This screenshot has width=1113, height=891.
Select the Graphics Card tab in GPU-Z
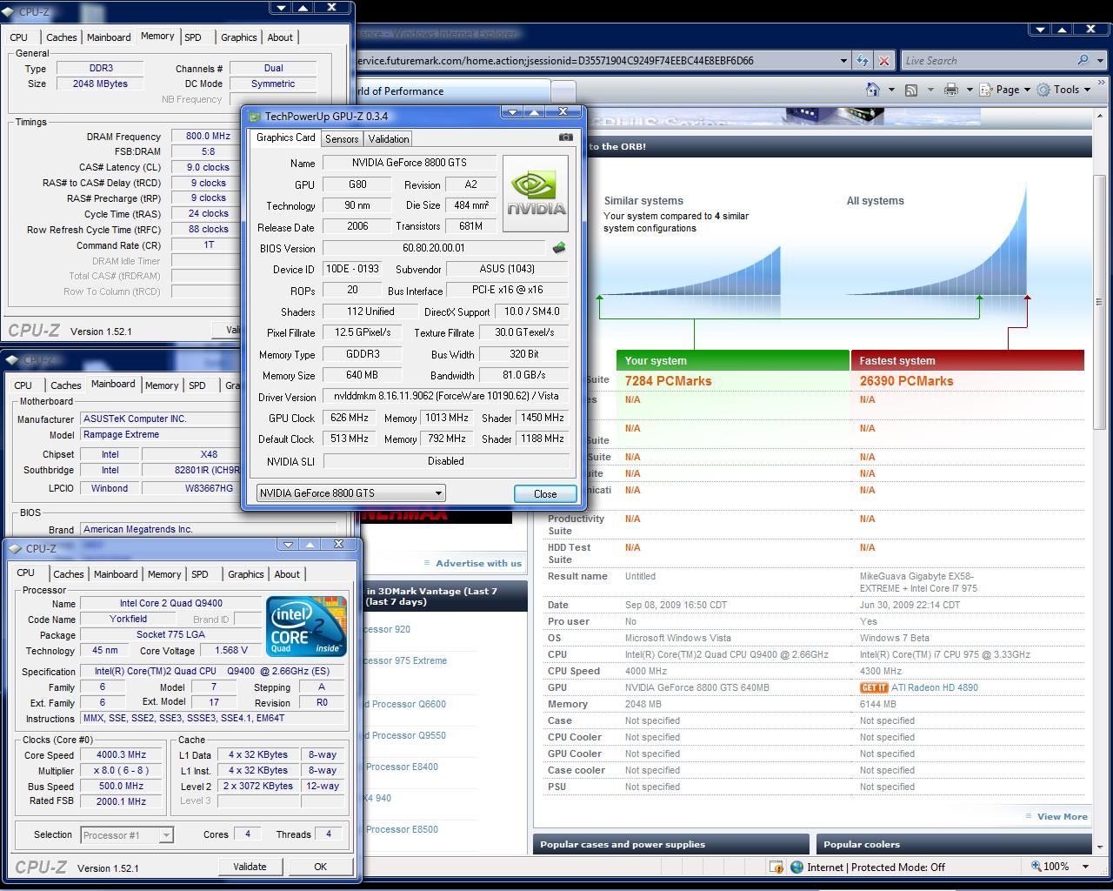coord(286,137)
